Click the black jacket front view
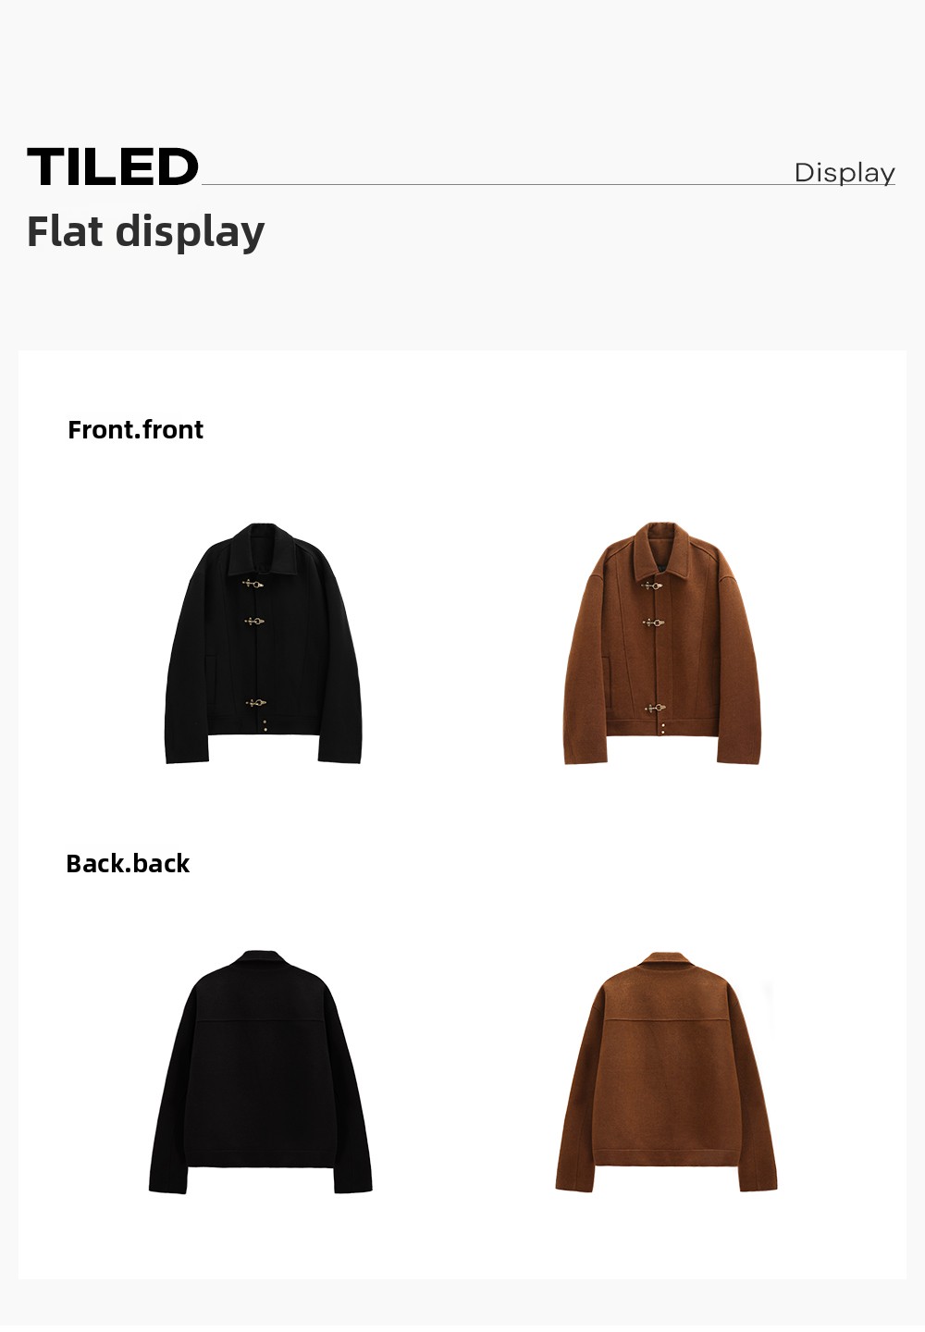Screen dimensions: 925x1332 point(264,644)
